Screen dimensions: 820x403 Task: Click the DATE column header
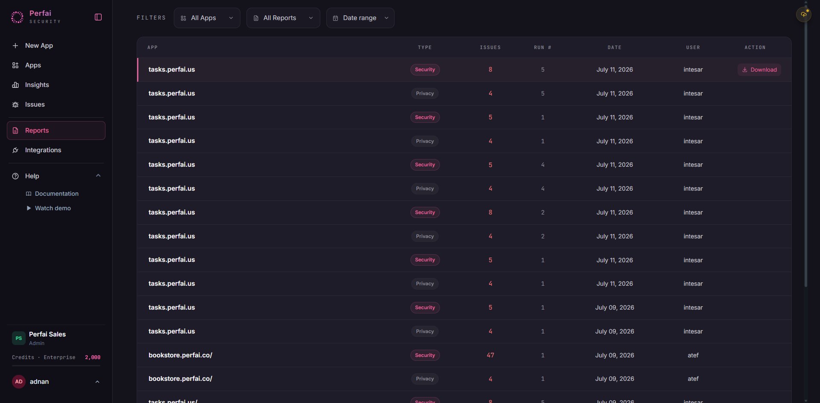click(x=615, y=47)
